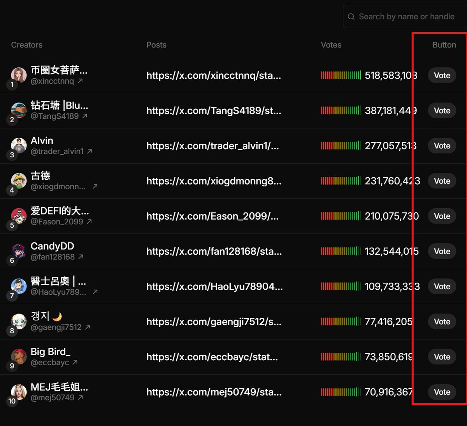Open the x.com/mej50749 post link
467x426 pixels.
coord(214,392)
